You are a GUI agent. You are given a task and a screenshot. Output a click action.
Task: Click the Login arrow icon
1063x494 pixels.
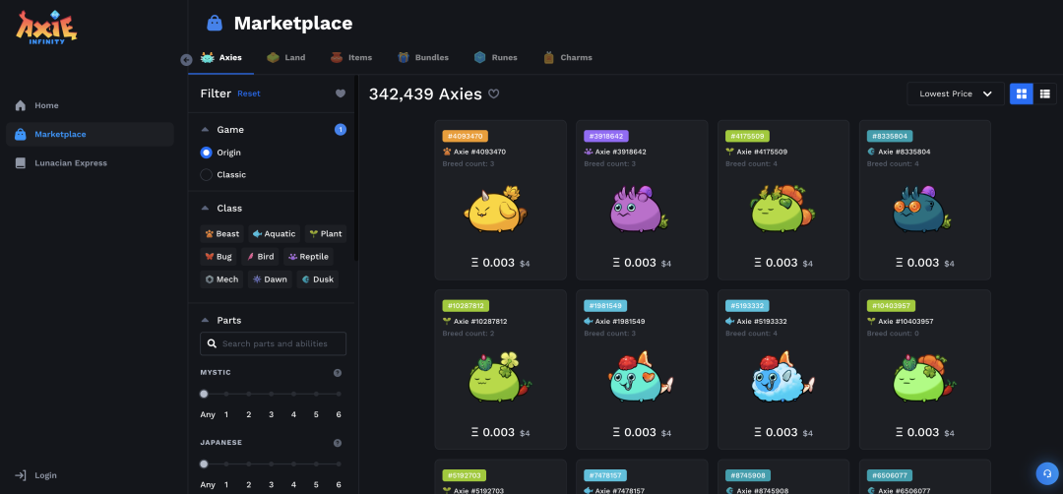[21, 475]
